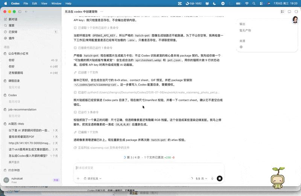Image resolution: width=301 pixels, height=196 pixels.
Task: Click 展开显示 to show more chats
Action: (14, 162)
